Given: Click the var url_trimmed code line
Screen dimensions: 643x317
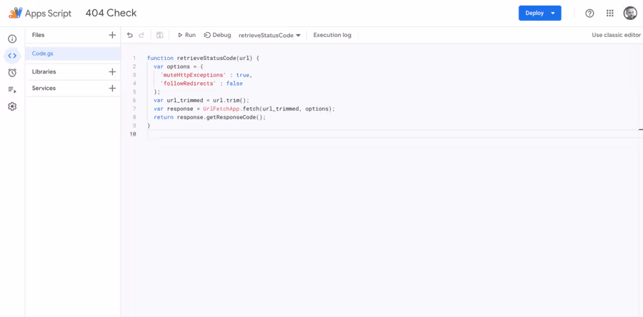Looking at the screenshot, I should click(201, 101).
